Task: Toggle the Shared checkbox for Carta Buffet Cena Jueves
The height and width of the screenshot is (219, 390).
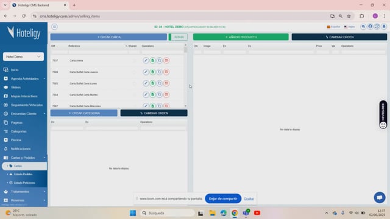Action: pos(134,72)
